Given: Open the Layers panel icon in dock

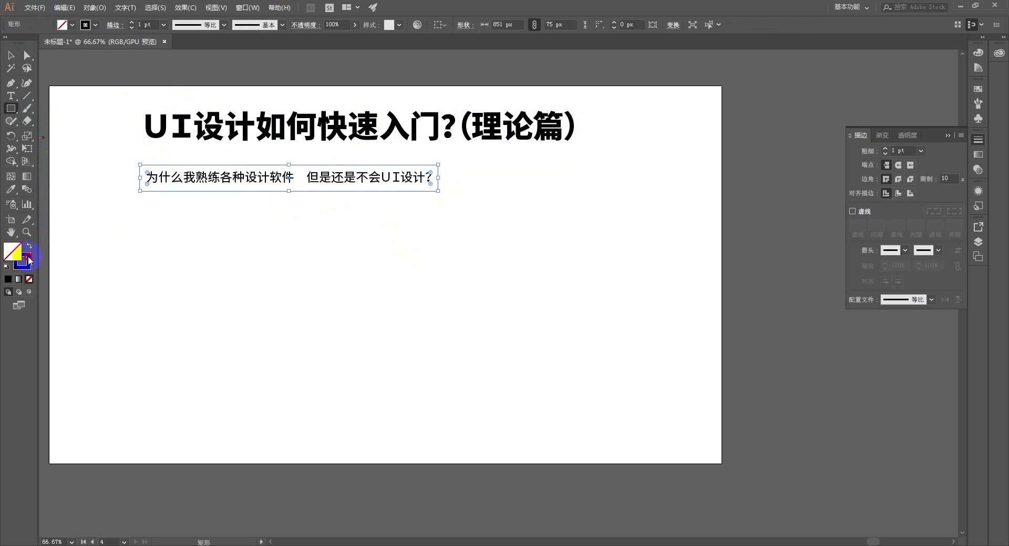Looking at the screenshot, I should pos(978,242).
